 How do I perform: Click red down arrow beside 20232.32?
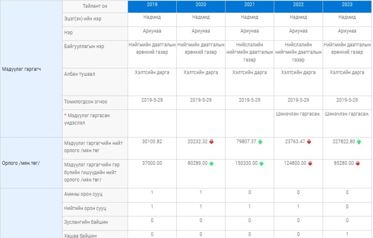pyautogui.click(x=211, y=142)
